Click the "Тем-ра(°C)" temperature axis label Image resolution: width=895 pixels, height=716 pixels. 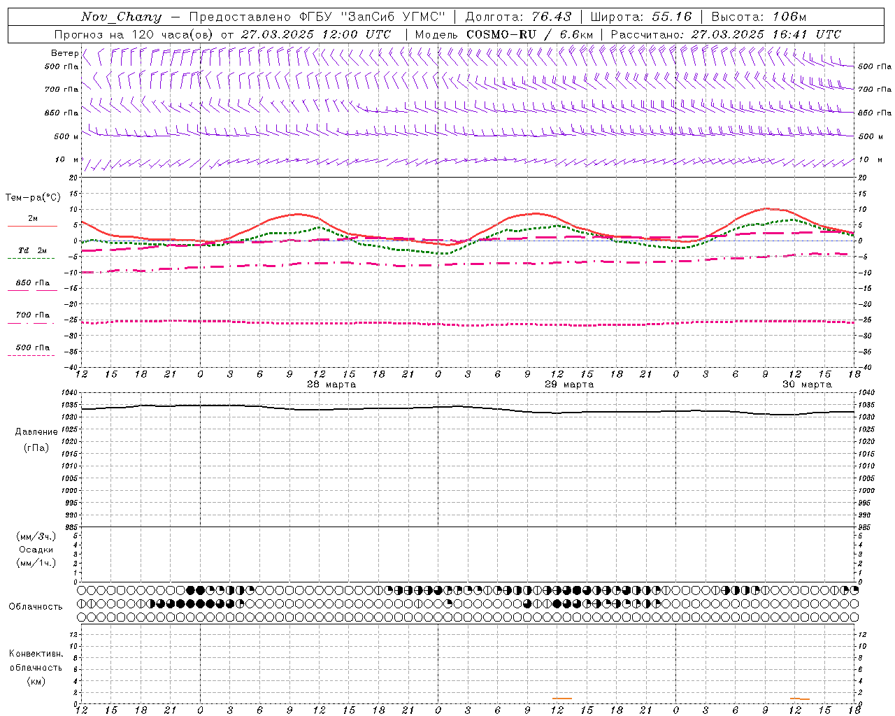click(x=33, y=198)
